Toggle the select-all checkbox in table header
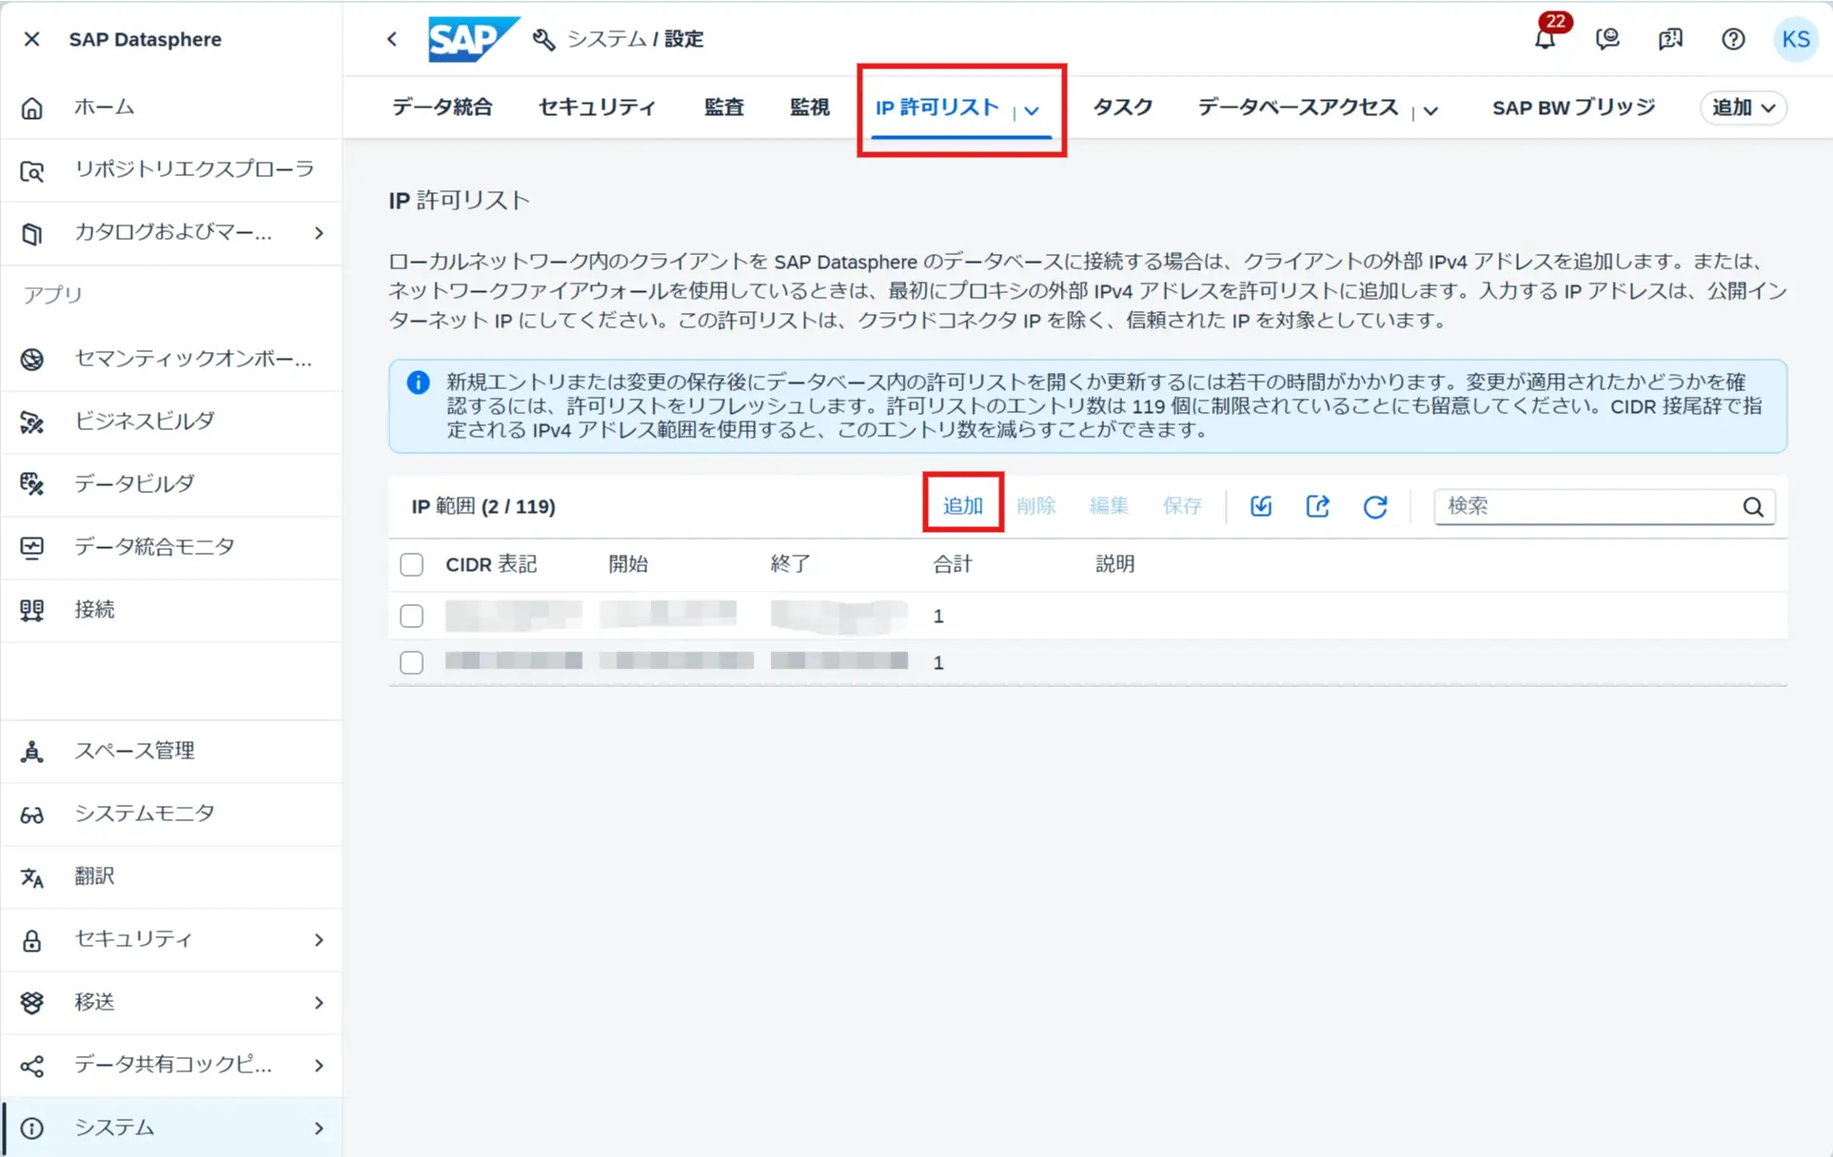 (411, 564)
